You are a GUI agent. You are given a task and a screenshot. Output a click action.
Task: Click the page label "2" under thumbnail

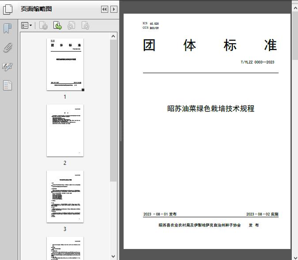click(x=65, y=163)
